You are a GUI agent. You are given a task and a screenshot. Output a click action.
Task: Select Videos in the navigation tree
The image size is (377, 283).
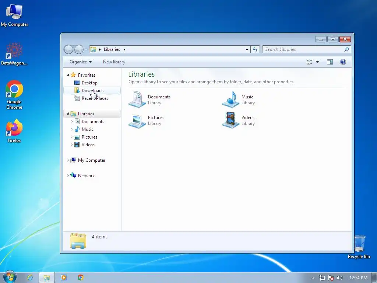click(88, 144)
